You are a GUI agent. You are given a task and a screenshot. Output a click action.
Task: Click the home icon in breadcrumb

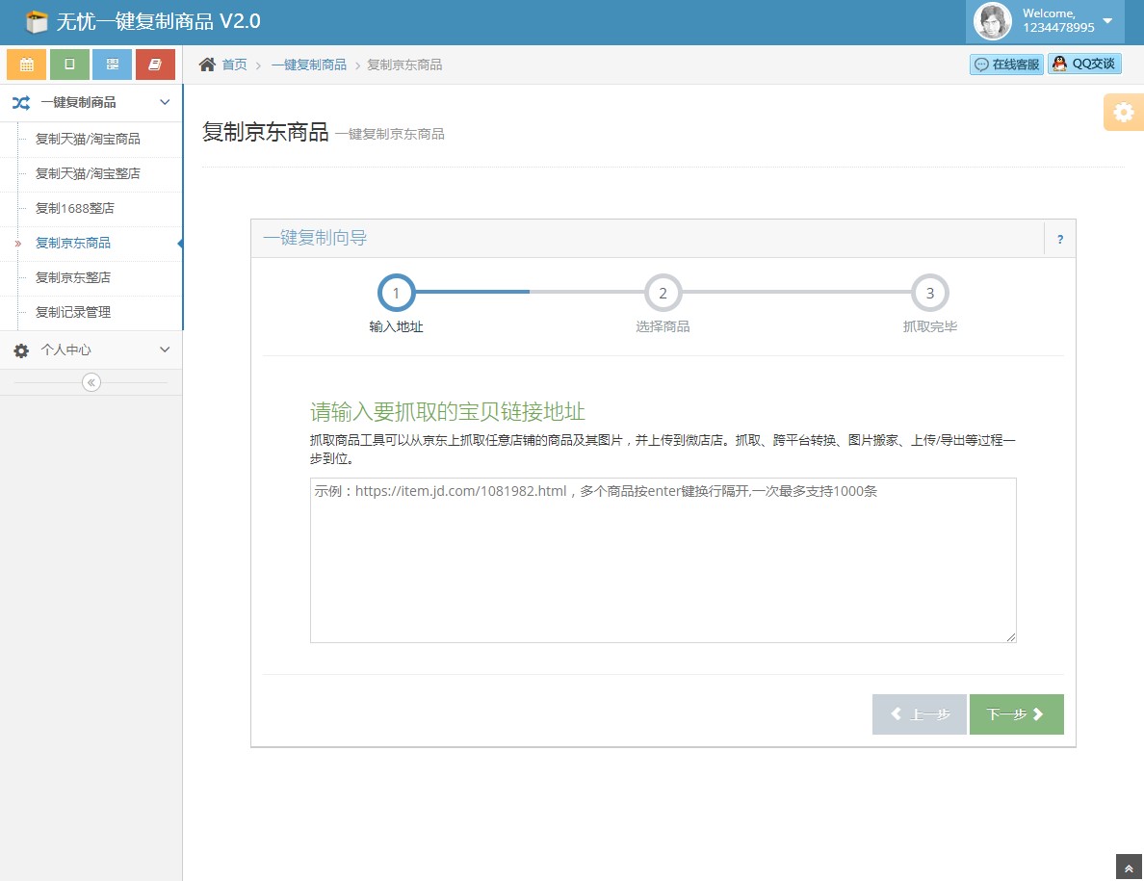point(207,65)
